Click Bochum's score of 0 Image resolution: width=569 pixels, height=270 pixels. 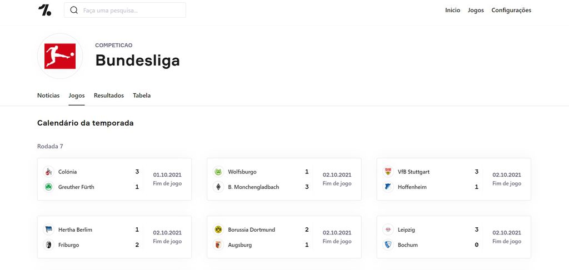pyautogui.click(x=476, y=244)
